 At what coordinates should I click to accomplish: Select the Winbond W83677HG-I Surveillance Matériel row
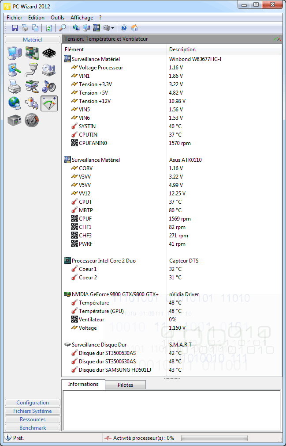coord(172,59)
